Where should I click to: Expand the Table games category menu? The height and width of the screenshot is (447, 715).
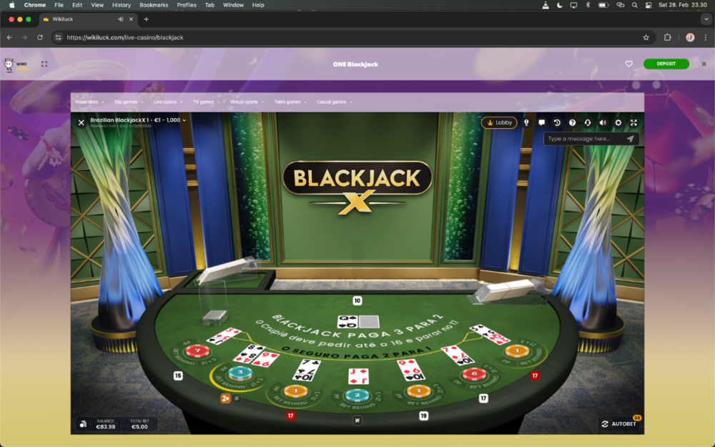pyautogui.click(x=289, y=101)
